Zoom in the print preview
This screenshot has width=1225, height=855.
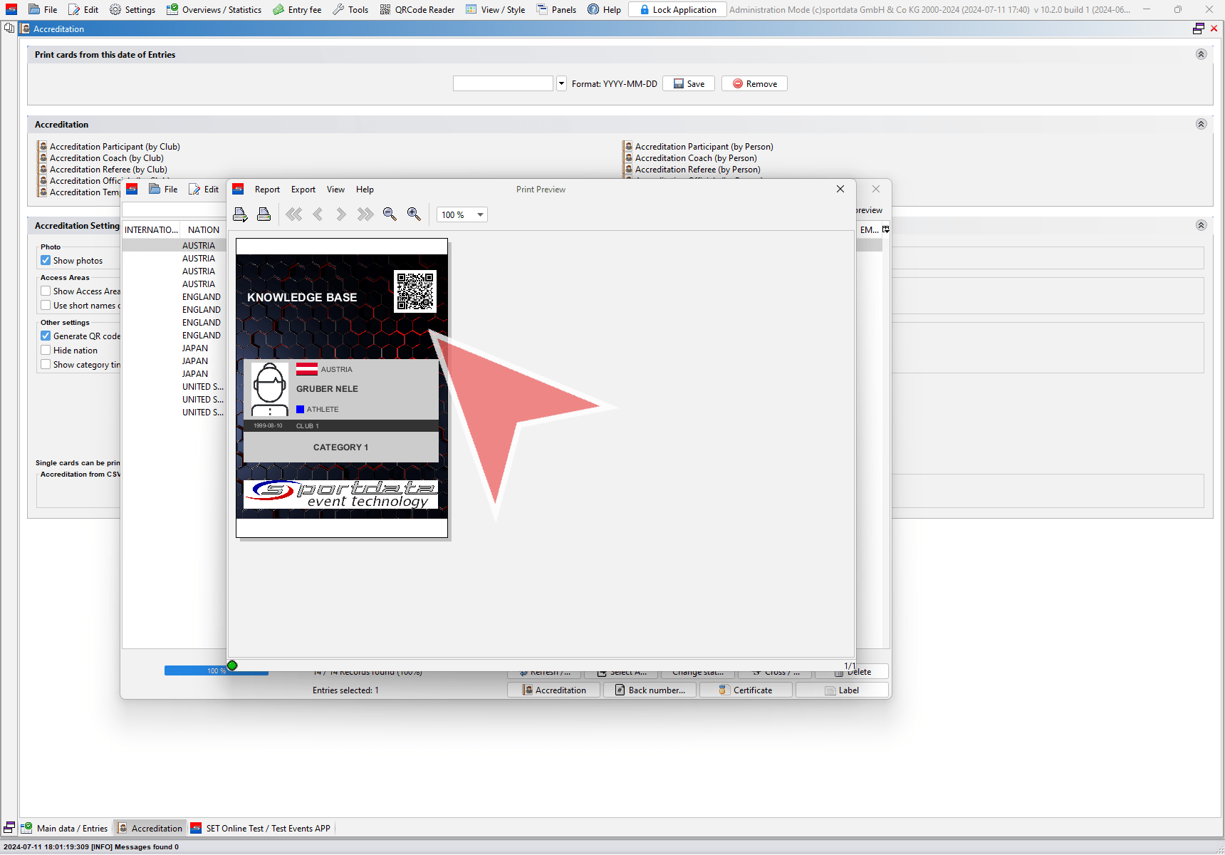pos(414,214)
